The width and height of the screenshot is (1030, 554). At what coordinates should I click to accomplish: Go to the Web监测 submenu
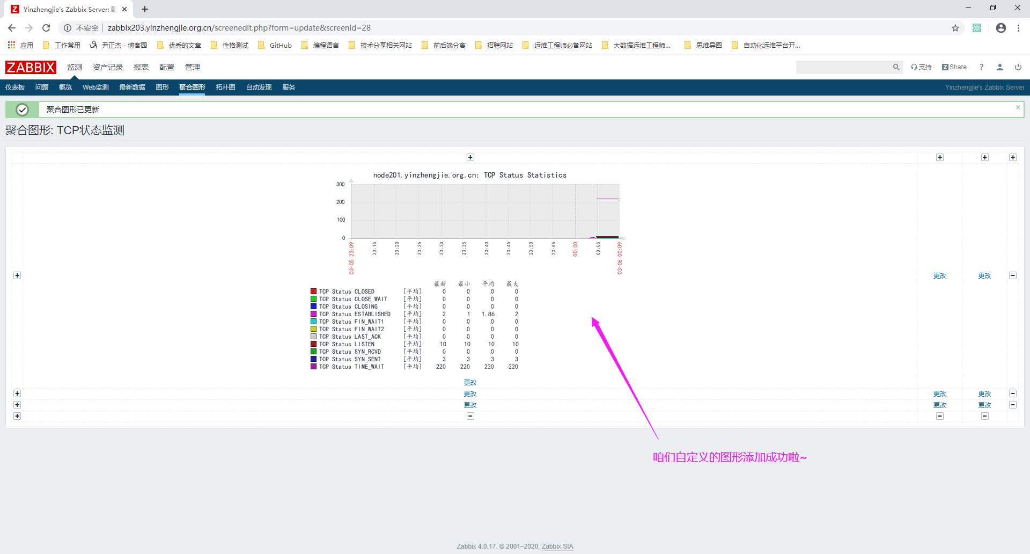click(x=95, y=88)
